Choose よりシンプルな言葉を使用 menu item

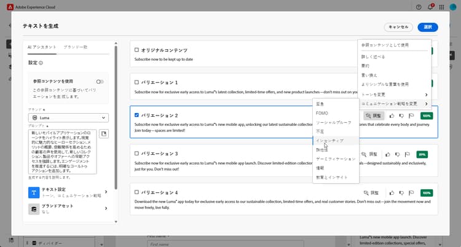coord(394,84)
